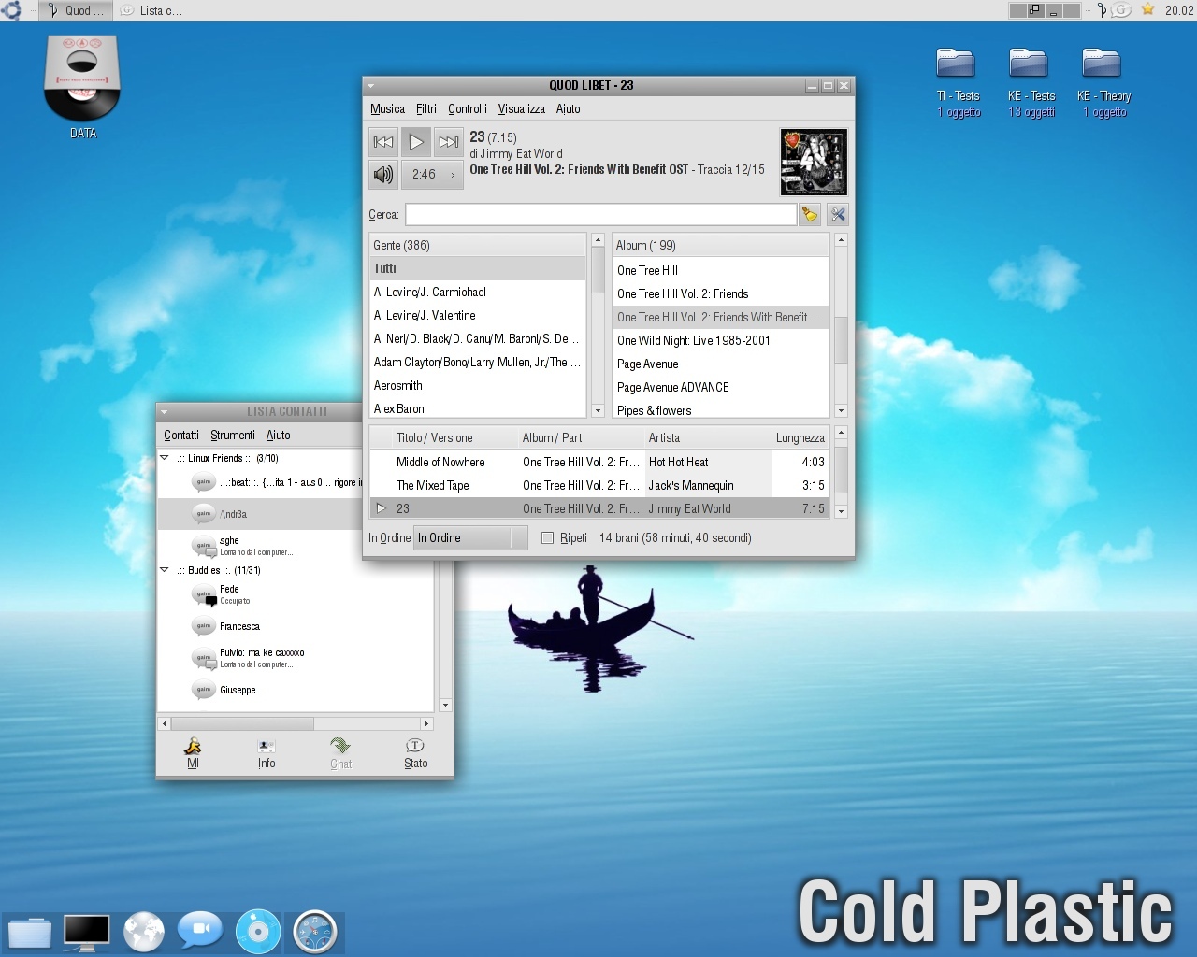Image resolution: width=1197 pixels, height=957 pixels.
Task: Sort by Album / Part column header
Action: (582, 437)
